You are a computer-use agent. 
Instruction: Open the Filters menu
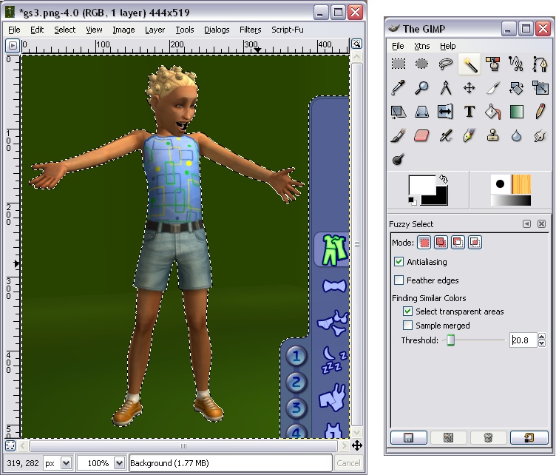coord(251,30)
